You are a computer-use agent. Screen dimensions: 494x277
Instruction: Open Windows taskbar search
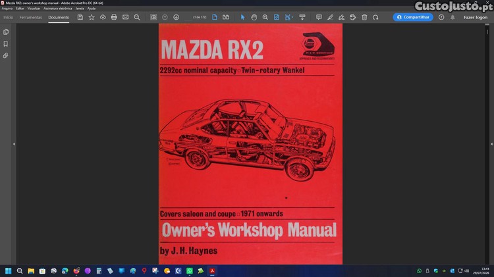click(x=20, y=270)
